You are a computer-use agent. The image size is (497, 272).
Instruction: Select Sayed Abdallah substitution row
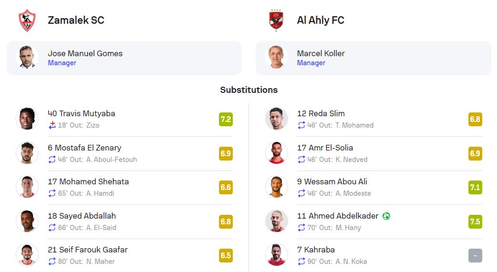(124, 222)
